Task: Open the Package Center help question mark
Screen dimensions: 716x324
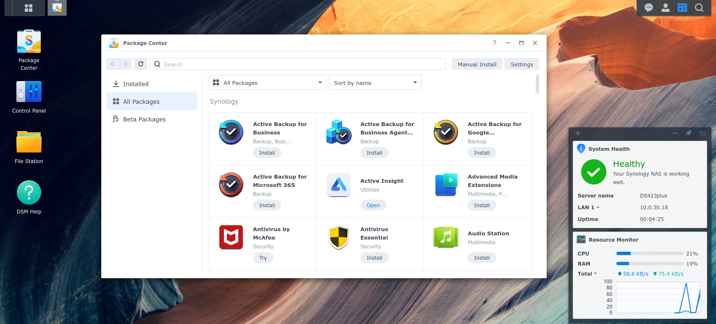Action: (495, 43)
